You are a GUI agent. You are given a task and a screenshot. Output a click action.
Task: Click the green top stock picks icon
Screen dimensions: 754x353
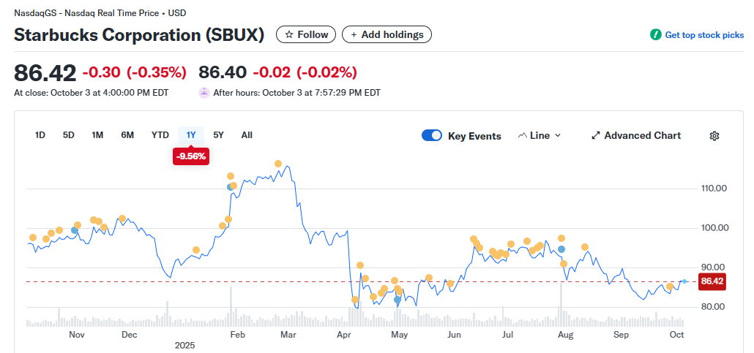pos(655,34)
